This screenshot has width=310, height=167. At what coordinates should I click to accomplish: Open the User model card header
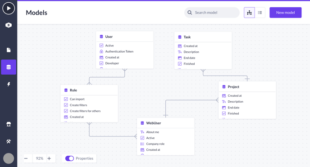click(125, 36)
